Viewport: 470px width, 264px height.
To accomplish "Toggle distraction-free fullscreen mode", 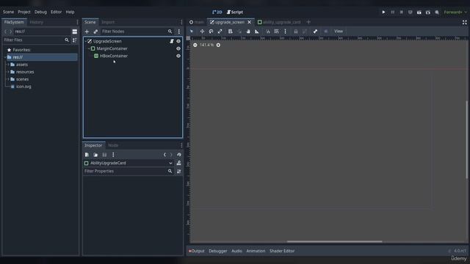I will [x=464, y=22].
